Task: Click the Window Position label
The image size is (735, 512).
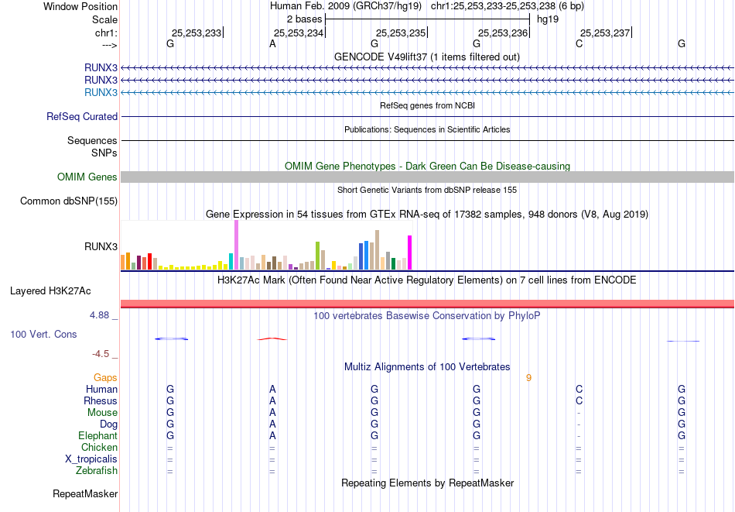Action: (x=80, y=6)
